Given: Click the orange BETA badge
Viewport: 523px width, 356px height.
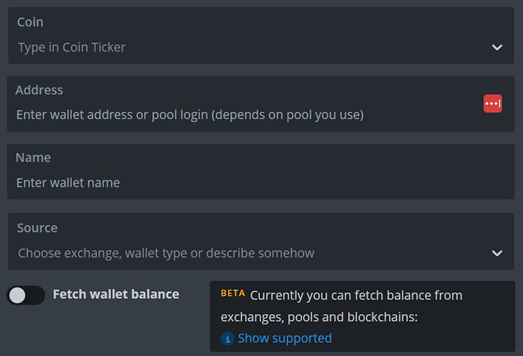Looking at the screenshot, I should tap(233, 293).
